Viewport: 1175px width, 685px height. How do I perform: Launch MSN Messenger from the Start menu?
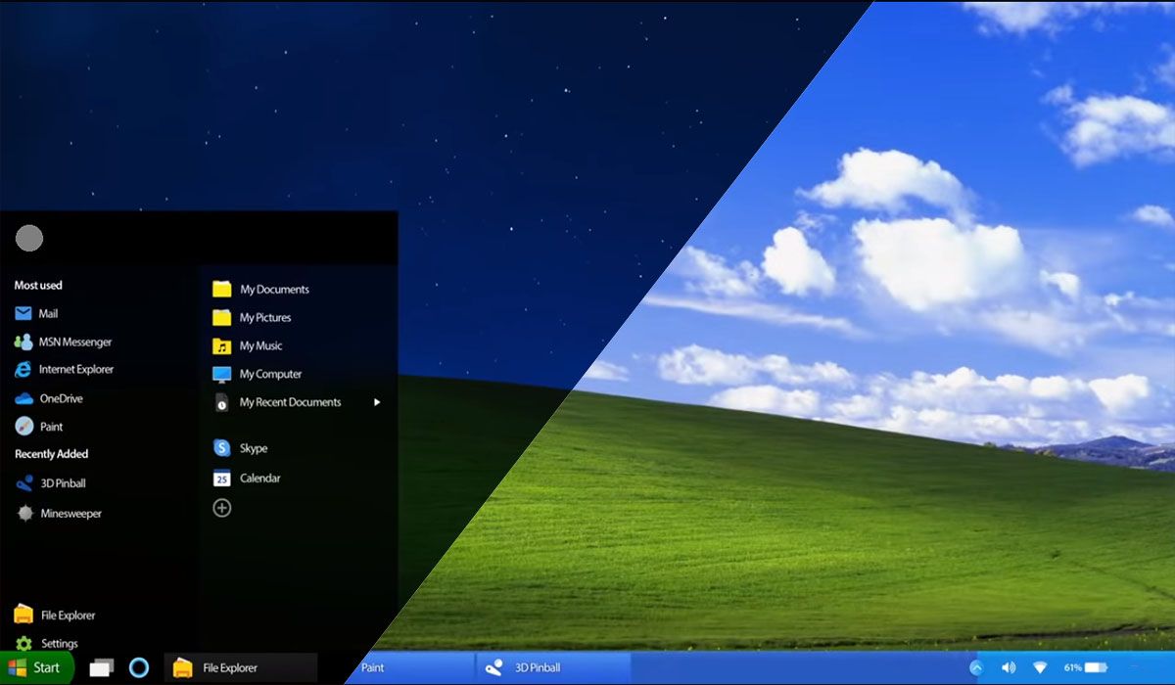tap(63, 342)
